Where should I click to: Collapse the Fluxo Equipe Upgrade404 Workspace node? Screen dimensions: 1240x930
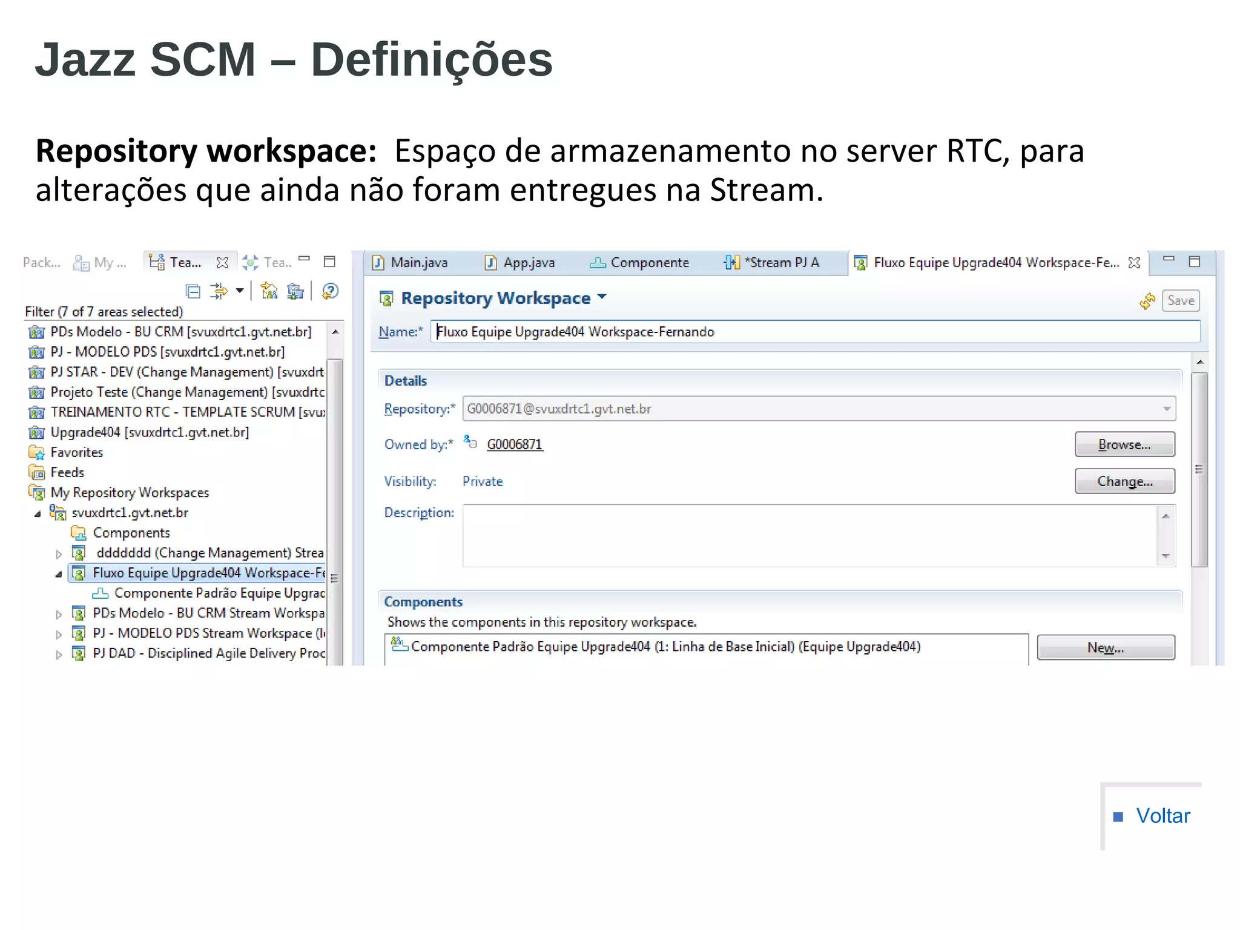click(x=59, y=573)
